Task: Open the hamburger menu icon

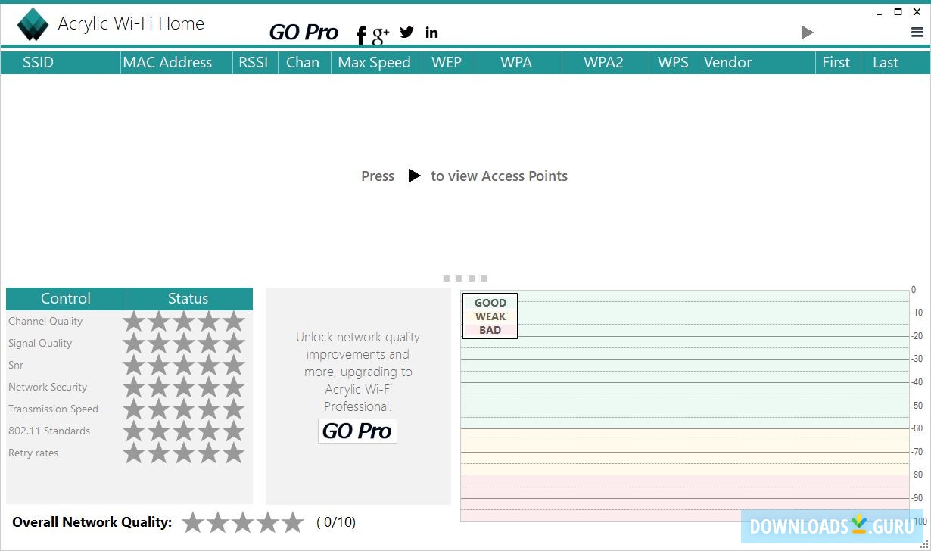Action: (917, 33)
